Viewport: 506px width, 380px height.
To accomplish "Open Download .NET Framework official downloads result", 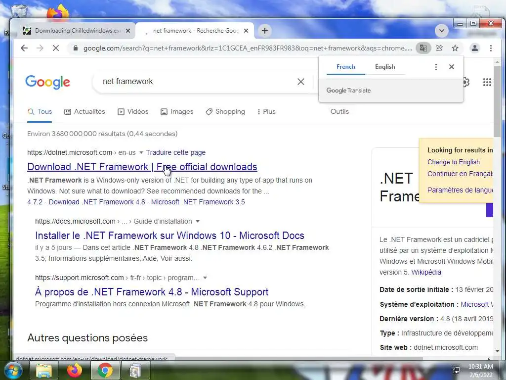I will tap(142, 167).
